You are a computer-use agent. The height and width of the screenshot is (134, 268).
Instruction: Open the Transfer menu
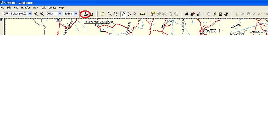25,8
